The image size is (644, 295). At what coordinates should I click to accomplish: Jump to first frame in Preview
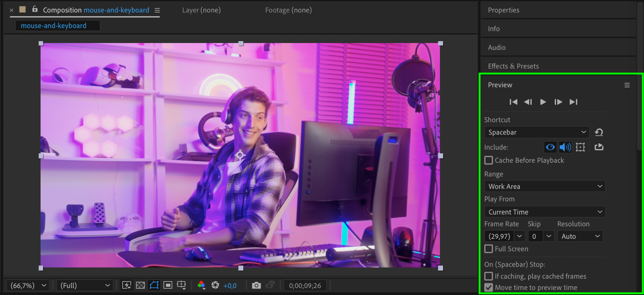point(513,102)
